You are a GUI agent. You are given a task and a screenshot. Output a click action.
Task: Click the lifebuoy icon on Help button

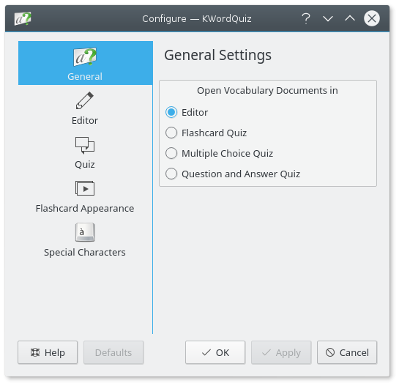[35, 352]
